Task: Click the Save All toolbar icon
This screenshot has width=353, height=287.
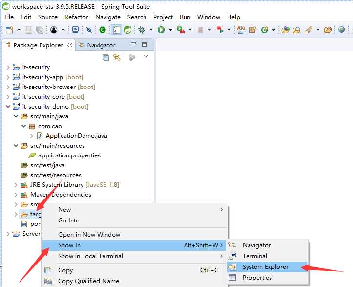Action: (x=40, y=30)
